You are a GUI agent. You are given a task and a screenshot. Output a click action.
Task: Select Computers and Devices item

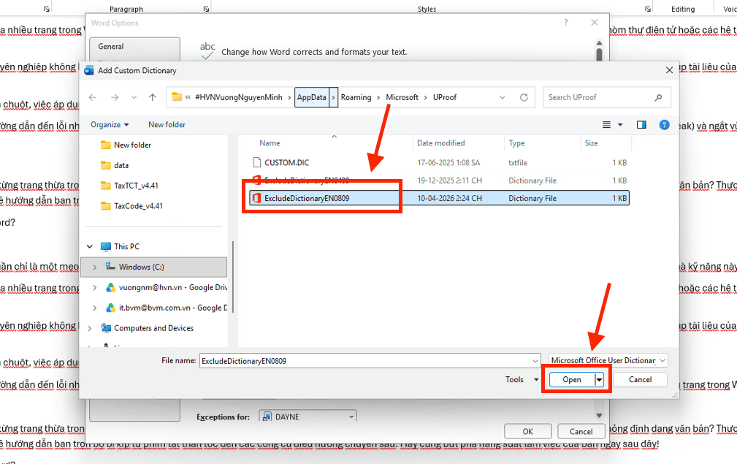point(153,328)
